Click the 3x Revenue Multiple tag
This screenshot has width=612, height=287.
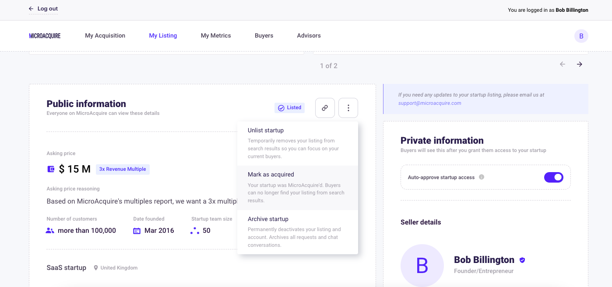point(123,169)
